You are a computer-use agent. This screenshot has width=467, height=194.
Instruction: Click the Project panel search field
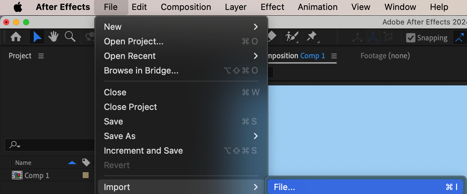50,145
